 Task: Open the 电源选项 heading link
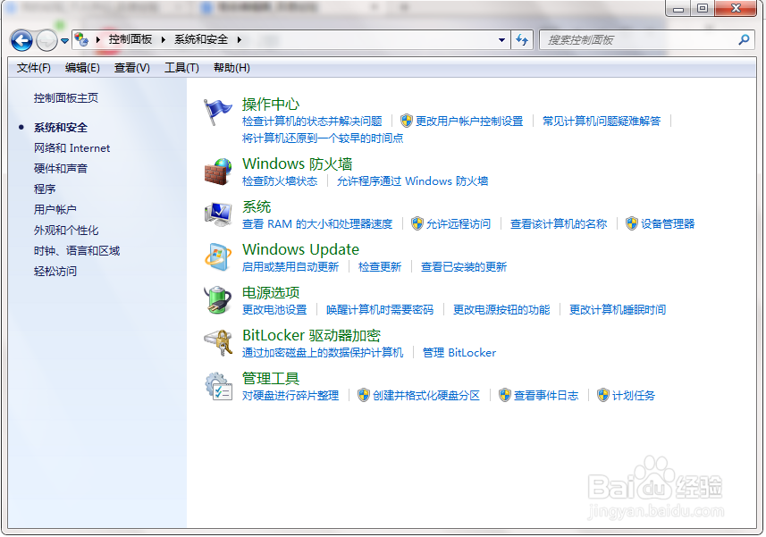271,292
